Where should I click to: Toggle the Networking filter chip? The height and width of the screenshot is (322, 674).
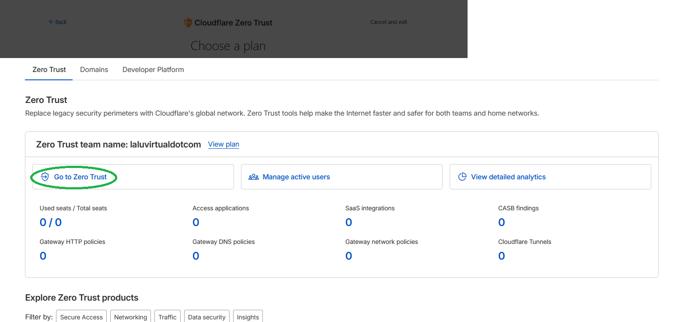click(130, 317)
